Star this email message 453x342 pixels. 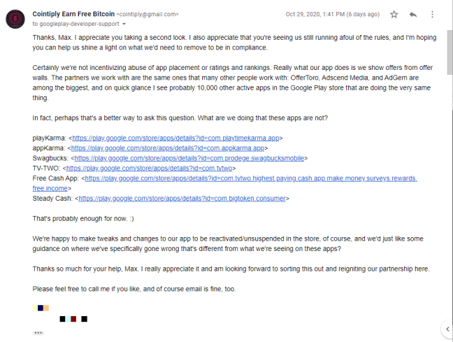click(x=394, y=15)
